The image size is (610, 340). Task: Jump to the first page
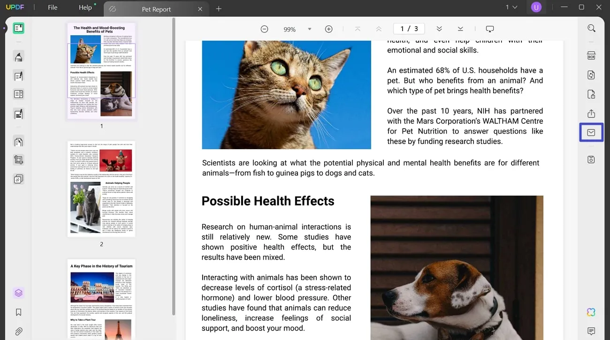[x=358, y=29]
